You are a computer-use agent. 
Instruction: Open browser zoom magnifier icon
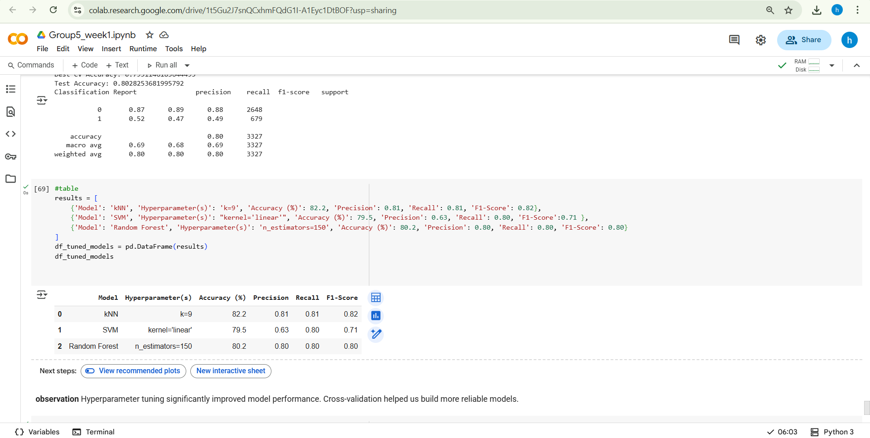click(770, 10)
